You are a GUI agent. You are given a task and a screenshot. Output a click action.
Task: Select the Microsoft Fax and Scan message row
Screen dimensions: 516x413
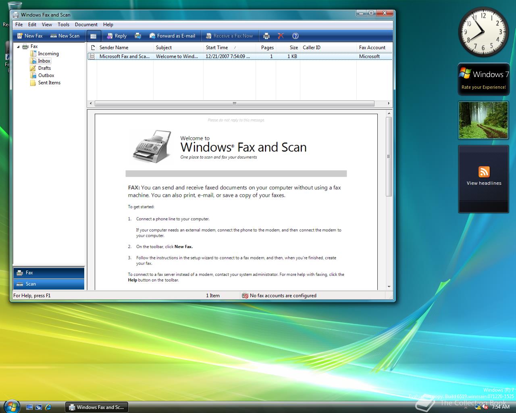pos(240,56)
